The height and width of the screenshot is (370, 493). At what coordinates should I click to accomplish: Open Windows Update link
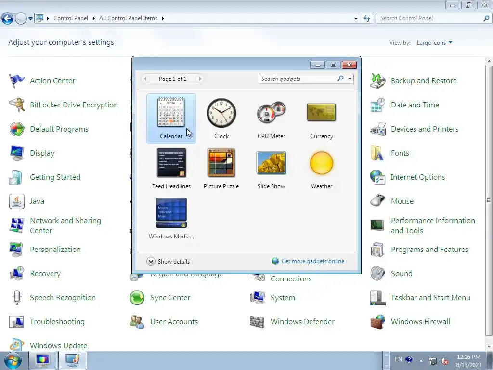(58, 346)
